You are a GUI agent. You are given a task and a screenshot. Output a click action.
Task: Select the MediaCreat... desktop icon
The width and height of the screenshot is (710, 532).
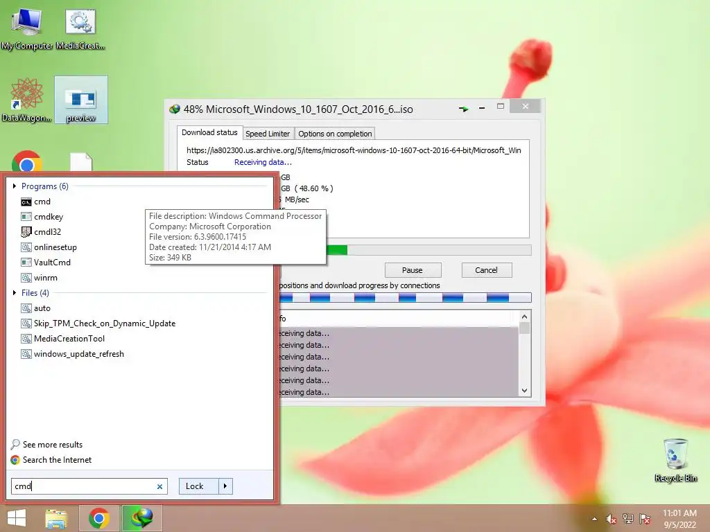(80, 28)
